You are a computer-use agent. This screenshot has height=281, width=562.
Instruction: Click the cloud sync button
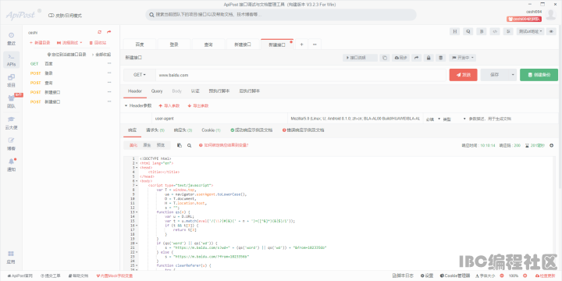tap(400, 58)
